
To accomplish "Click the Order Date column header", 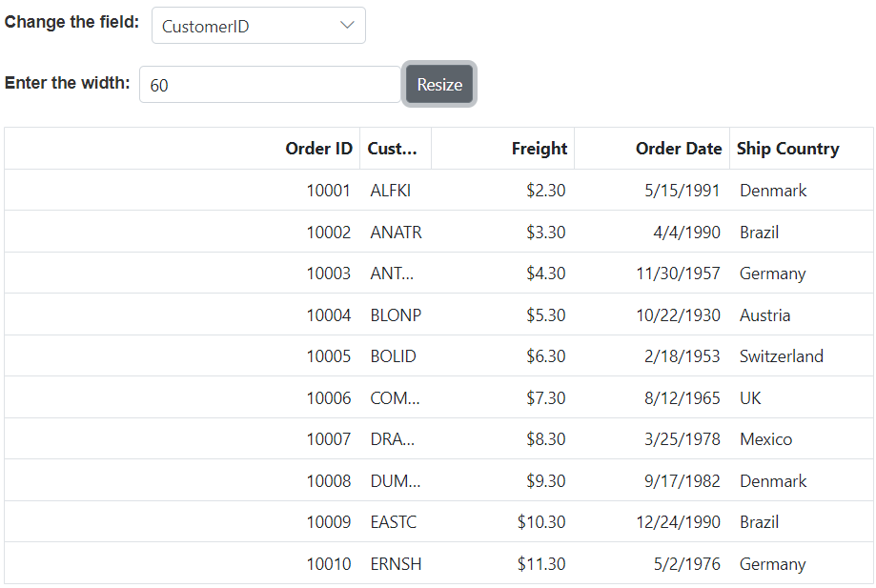I will point(678,149).
